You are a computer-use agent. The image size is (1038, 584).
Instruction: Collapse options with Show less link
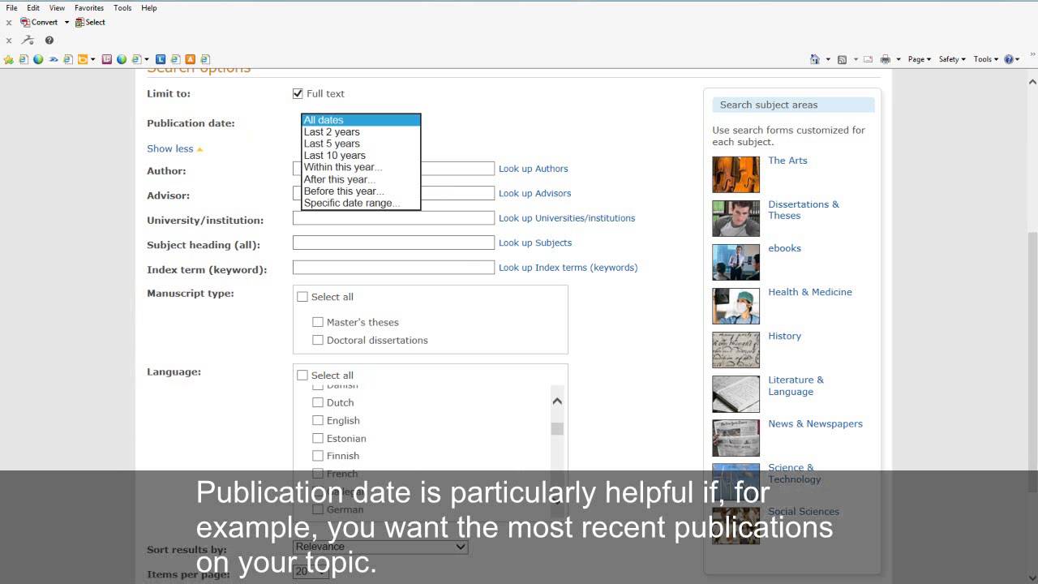tap(170, 148)
